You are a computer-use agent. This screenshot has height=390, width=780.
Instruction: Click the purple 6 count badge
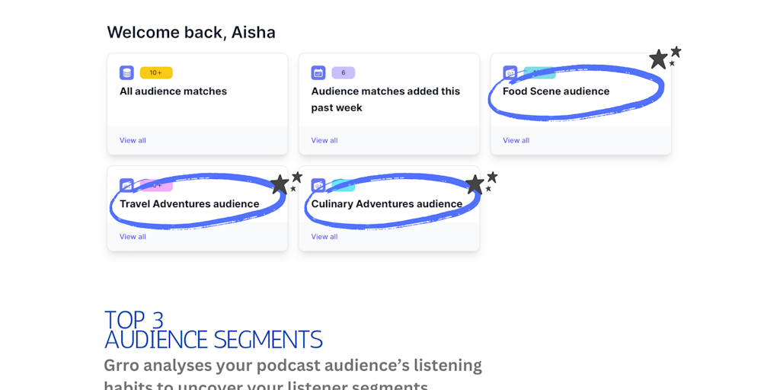[x=344, y=72]
